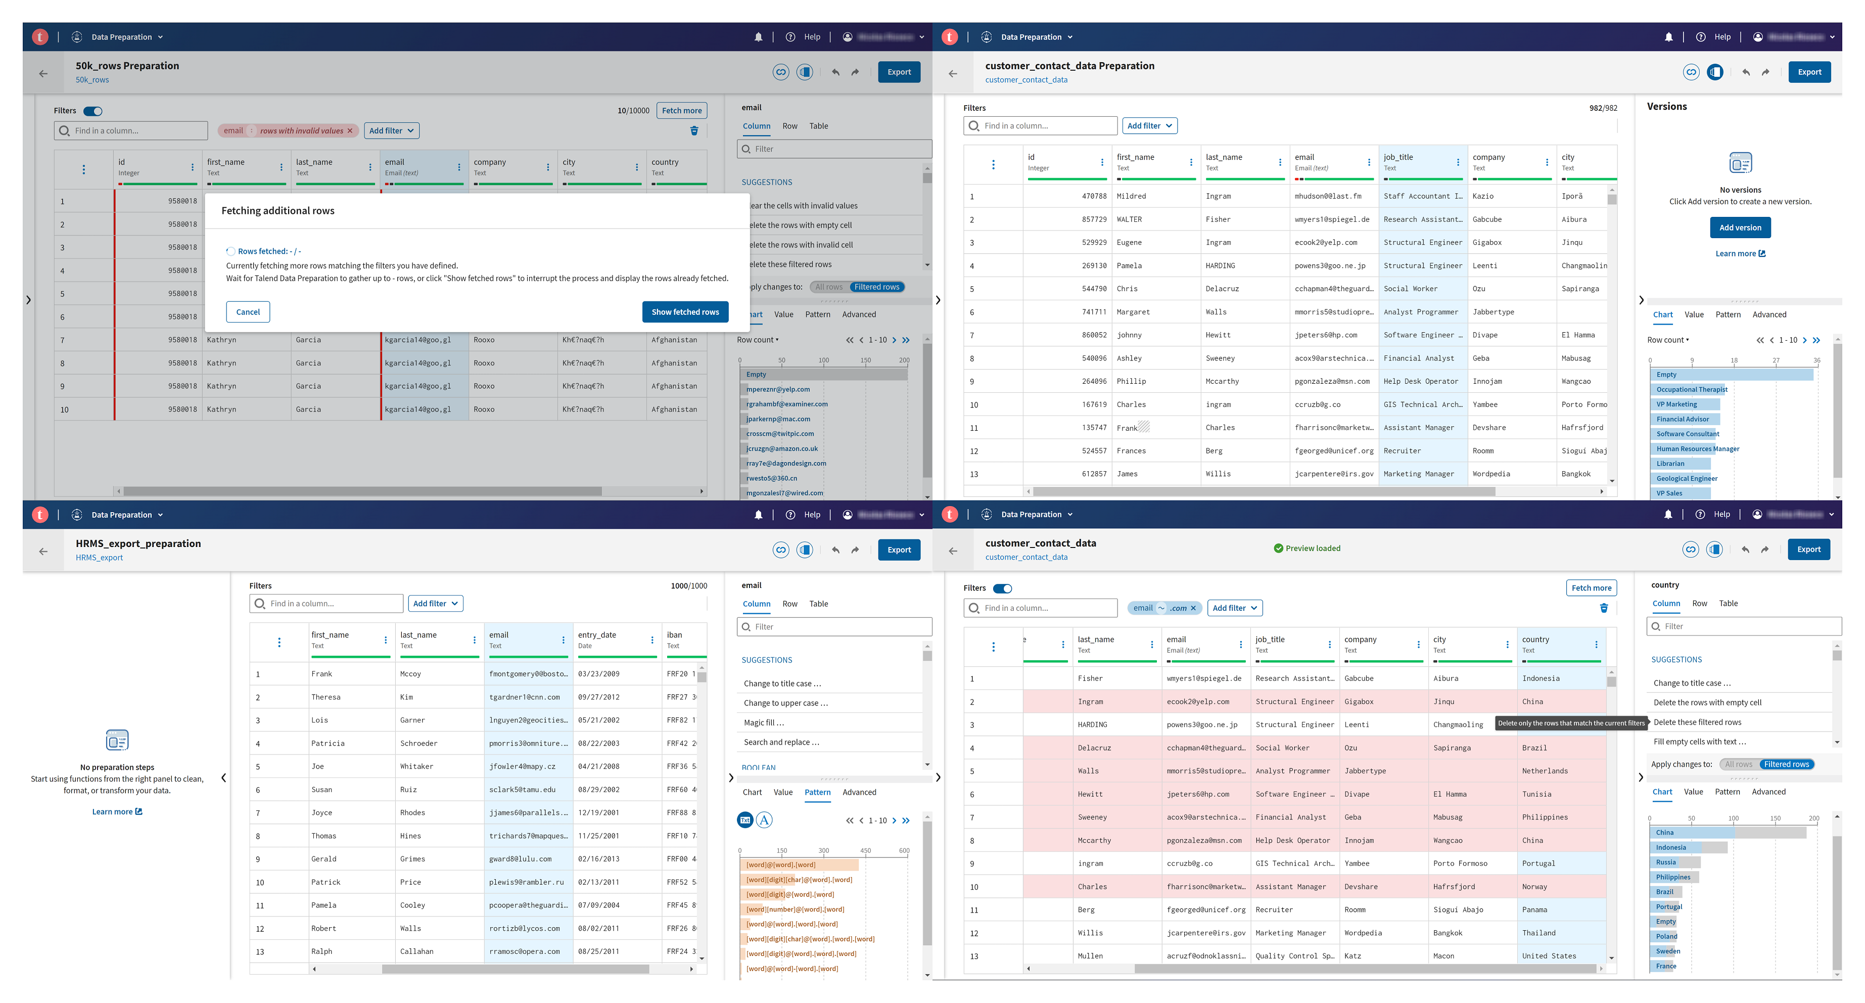Image resolution: width=1865 pixels, height=1003 pixels.
Task: Click the 'A' character pattern icon
Action: coord(765,820)
